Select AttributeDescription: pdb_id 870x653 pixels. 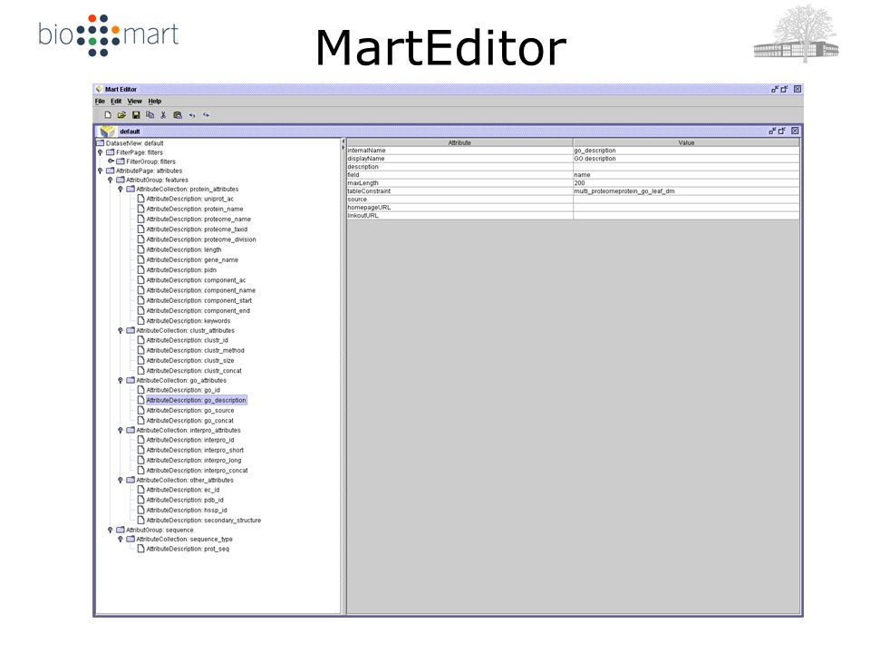(185, 500)
